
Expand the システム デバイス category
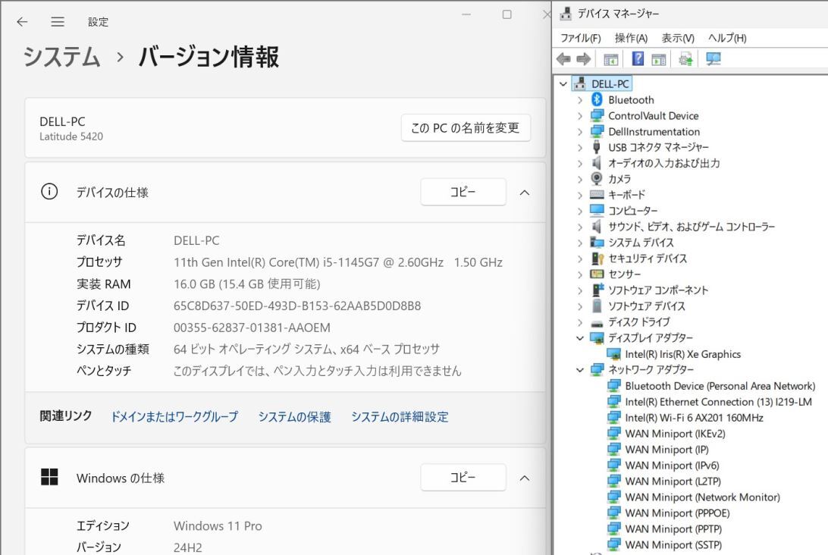(x=580, y=243)
